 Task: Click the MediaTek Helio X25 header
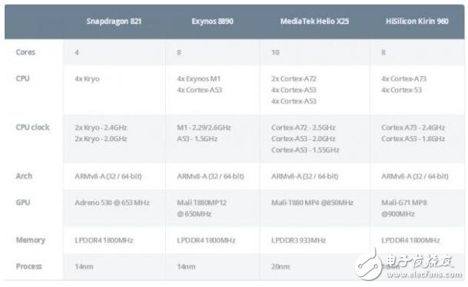pos(314,21)
